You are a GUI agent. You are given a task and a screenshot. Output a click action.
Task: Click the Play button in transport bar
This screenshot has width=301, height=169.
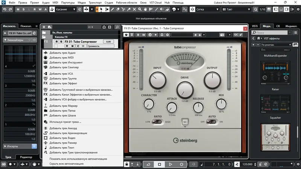170,164
